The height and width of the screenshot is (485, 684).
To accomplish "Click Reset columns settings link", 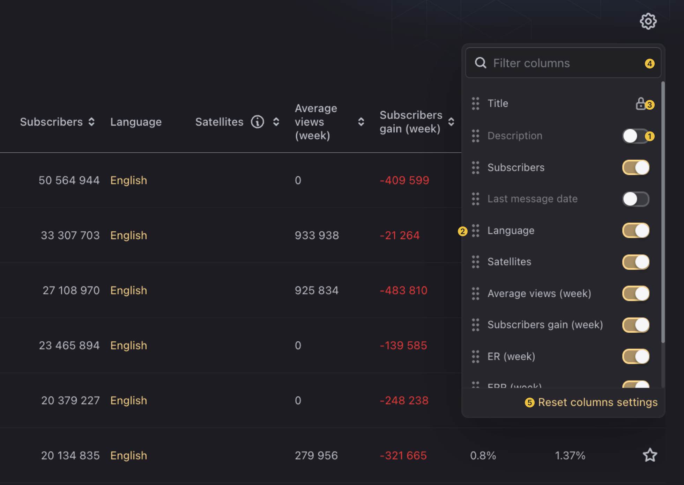I will (598, 402).
